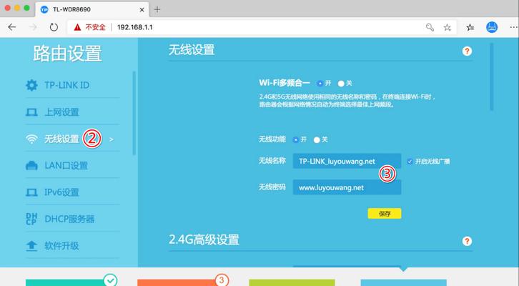The height and width of the screenshot is (286, 519).
Task: Click the 上网设置 laptop icon
Action: click(31, 112)
